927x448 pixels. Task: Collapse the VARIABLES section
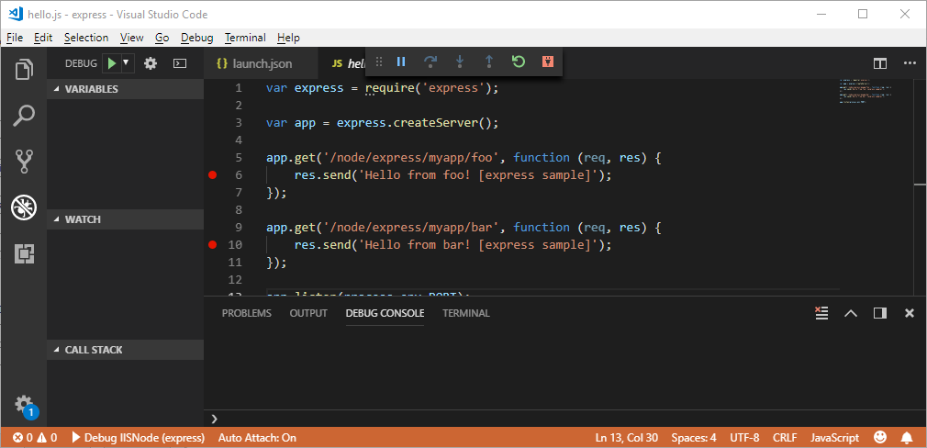click(91, 89)
